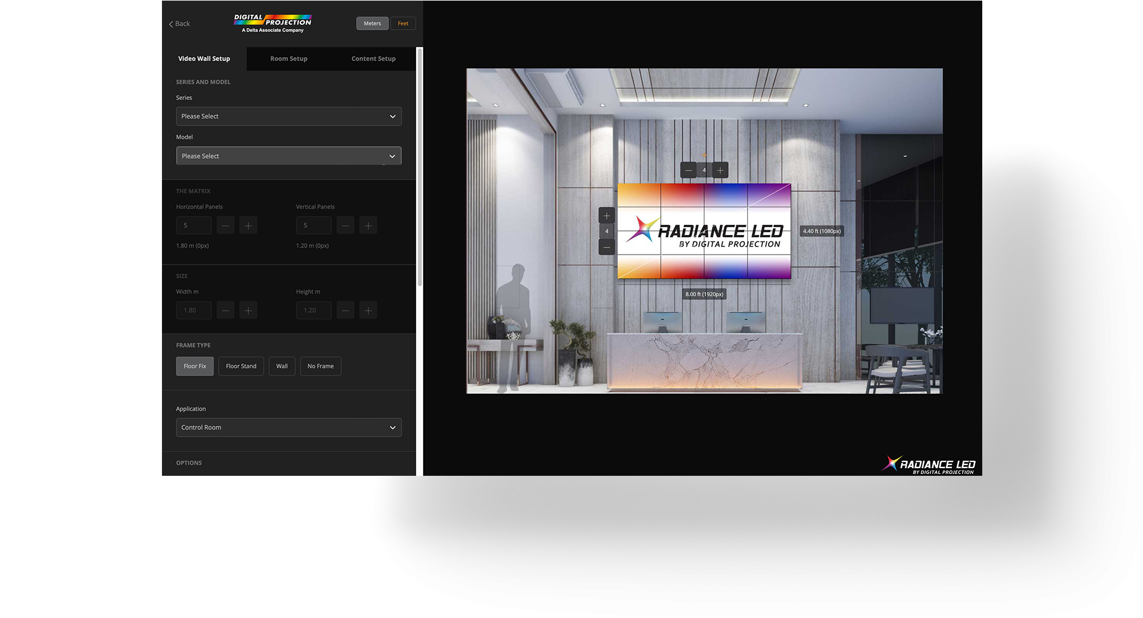Viewport: 1143px width, 618px height.
Task: Expand the Application dropdown showing Control Room
Action: pos(289,427)
